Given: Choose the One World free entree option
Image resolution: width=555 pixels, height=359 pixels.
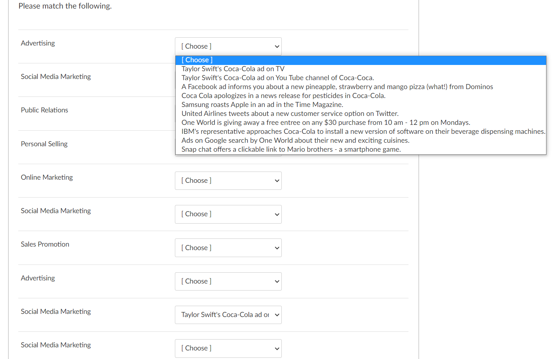Looking at the screenshot, I should pos(361,123).
